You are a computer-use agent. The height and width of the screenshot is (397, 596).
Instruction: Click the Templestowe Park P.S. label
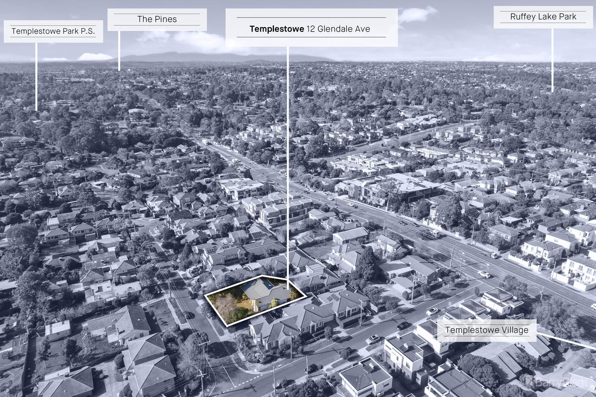click(x=53, y=31)
